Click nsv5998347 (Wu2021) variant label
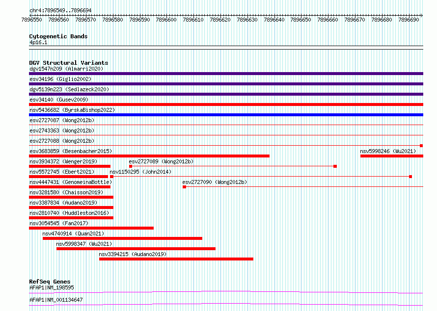437x311 pixels. (x=84, y=244)
